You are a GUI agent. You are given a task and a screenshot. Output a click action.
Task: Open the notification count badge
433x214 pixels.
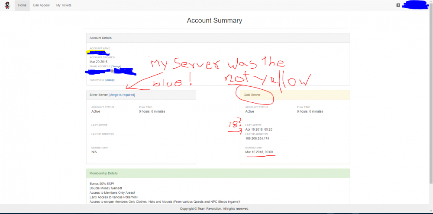coord(398,5)
